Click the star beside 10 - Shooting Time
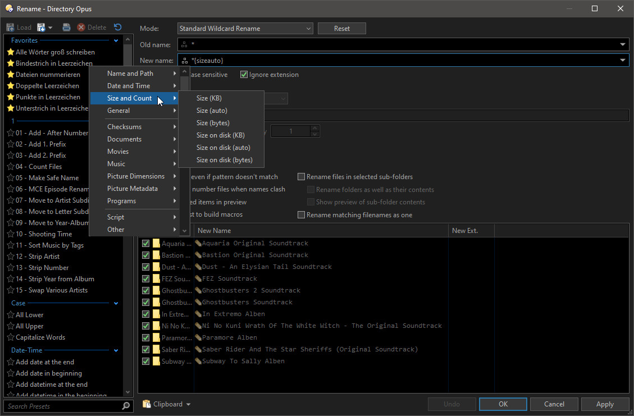Viewport: 634px width, 416px height. [x=11, y=234]
